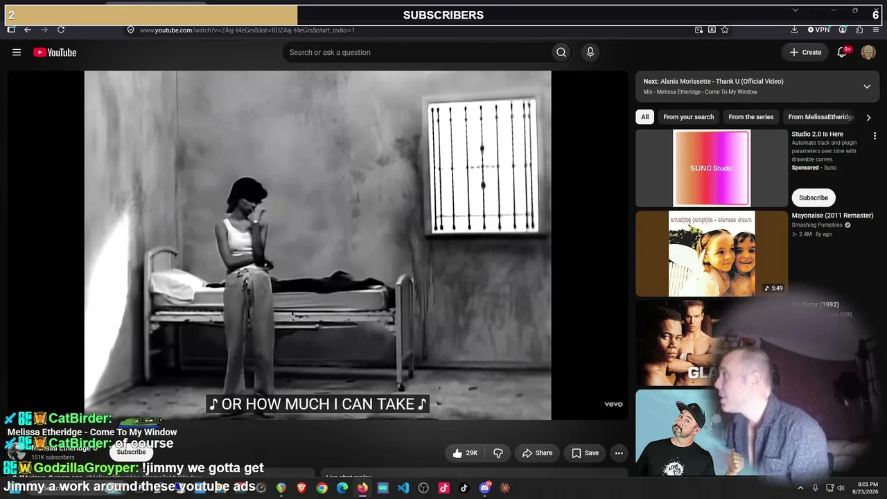Select the From the series chip
The width and height of the screenshot is (887, 499).
click(x=751, y=117)
